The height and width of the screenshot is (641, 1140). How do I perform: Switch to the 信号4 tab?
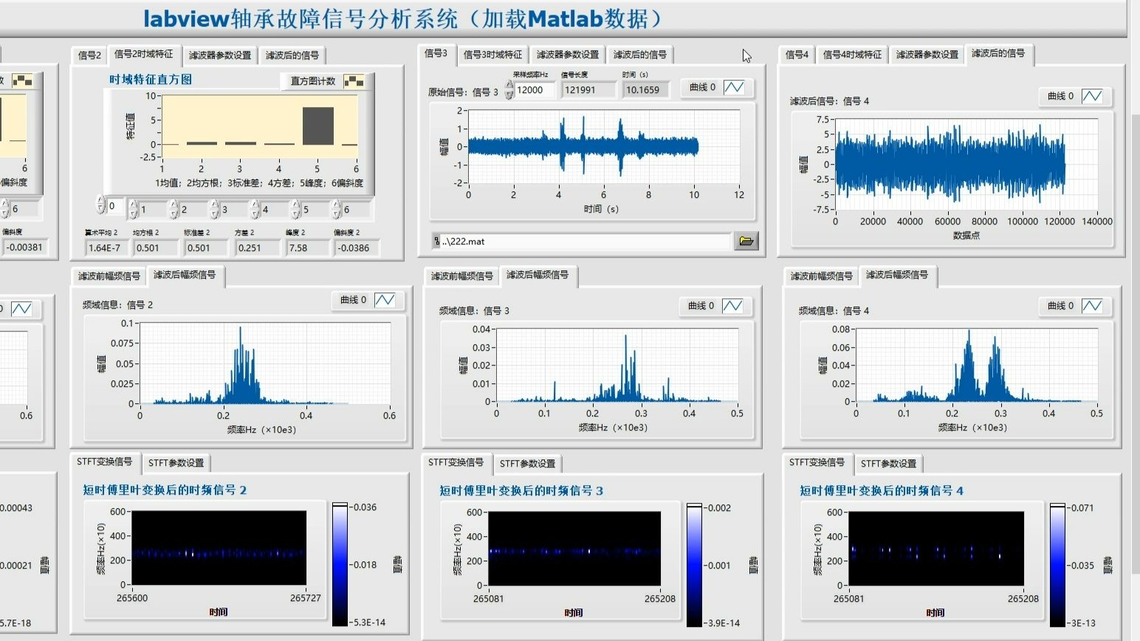coord(797,55)
